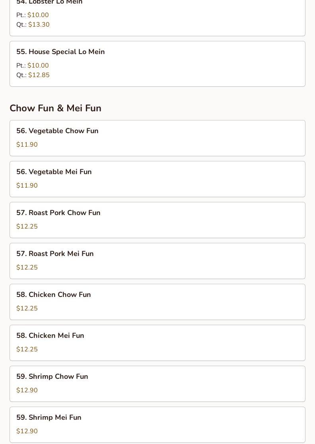Image resolution: width=315 pixels, height=444 pixels.
Task: Click the $13.30 quart price of Lobster Lo Mein
Action: [x=39, y=25]
